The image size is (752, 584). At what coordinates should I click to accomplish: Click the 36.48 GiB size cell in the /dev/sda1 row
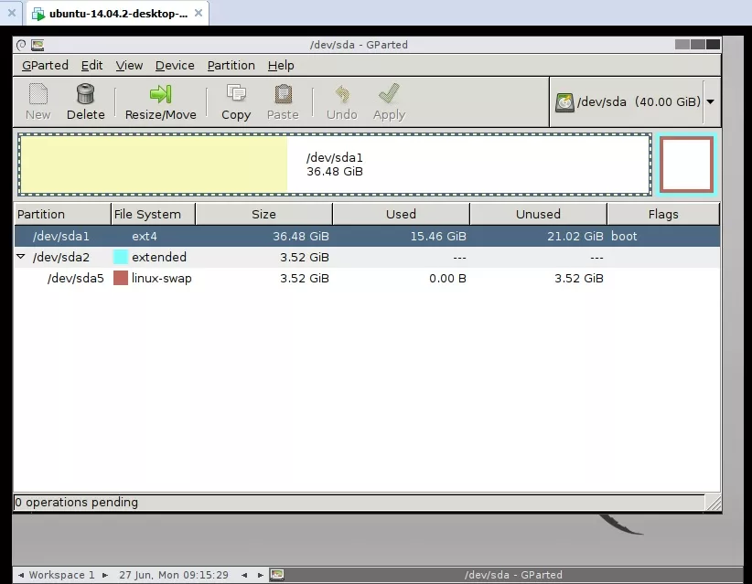tap(301, 236)
